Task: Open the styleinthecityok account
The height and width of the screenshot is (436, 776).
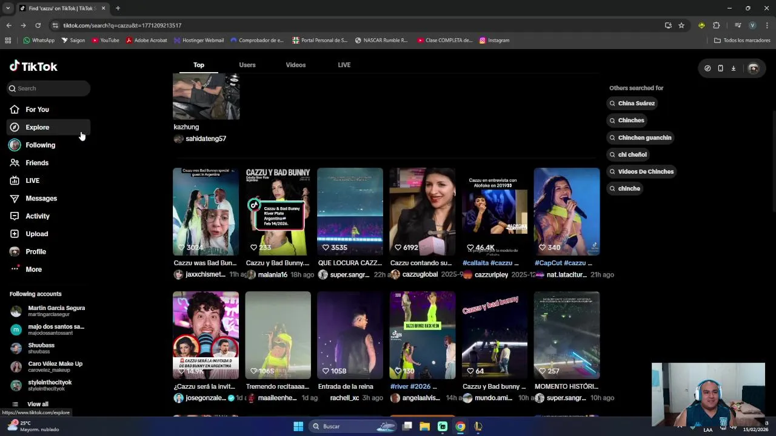Action: 47,385
